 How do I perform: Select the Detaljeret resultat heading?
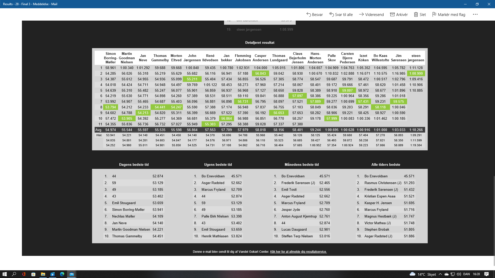coord(260,42)
